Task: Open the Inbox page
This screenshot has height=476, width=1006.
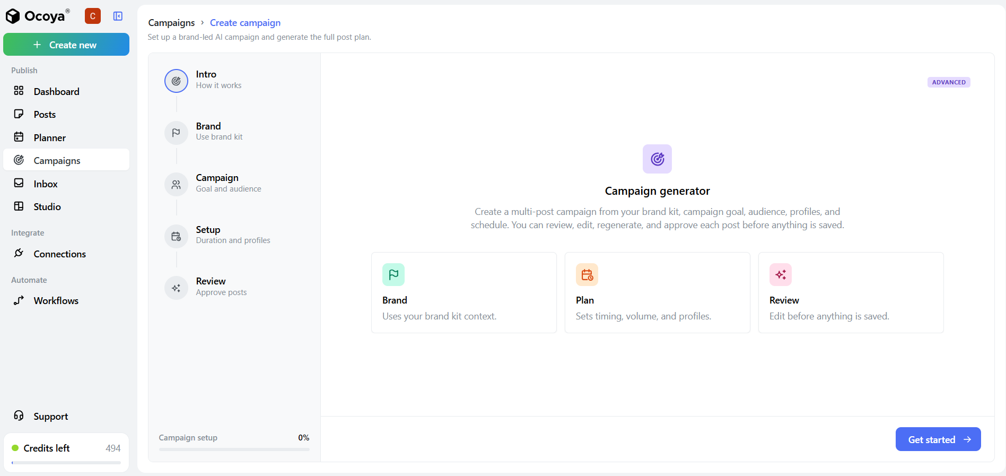Action: point(66,184)
